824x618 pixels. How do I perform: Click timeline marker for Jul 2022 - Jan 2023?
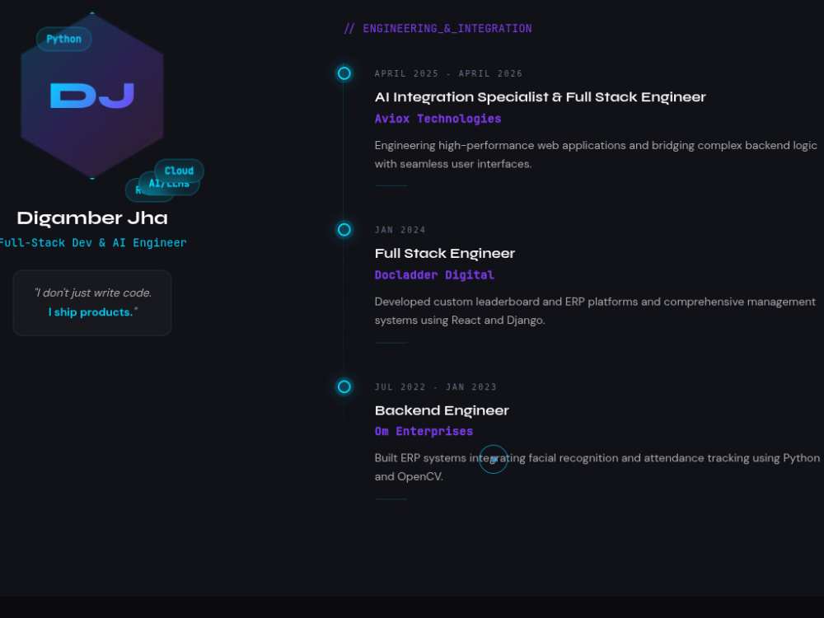pos(344,386)
